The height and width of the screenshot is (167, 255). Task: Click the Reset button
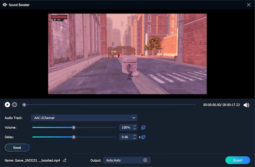pos(17,148)
